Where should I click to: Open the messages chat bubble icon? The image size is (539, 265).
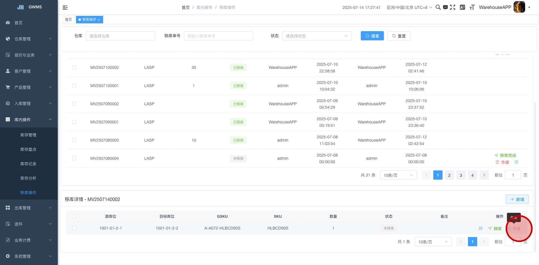pos(445,7)
